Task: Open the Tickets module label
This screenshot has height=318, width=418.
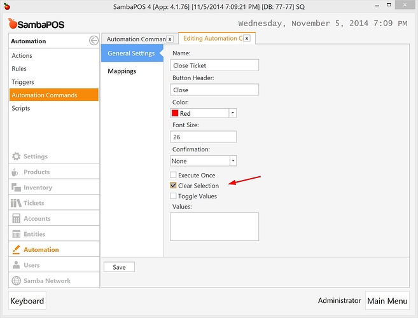Action: click(34, 203)
